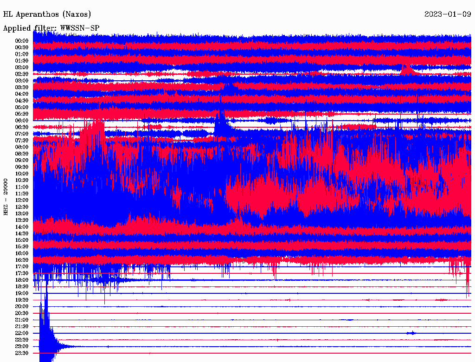Click the 20:00 time label
This screenshot has width=475, height=362.
click(x=22, y=307)
